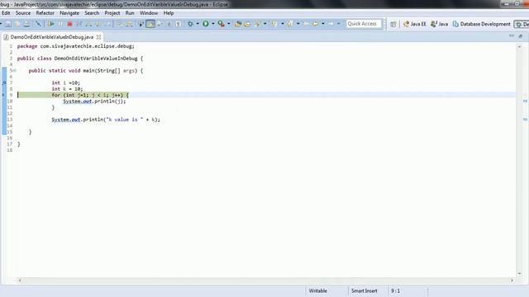Click the horizontal scrollbar right arrow
529x297 pixels.
point(512,280)
